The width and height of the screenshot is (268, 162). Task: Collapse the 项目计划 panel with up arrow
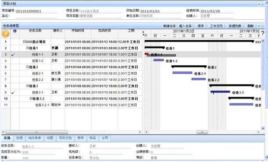pos(259,4)
